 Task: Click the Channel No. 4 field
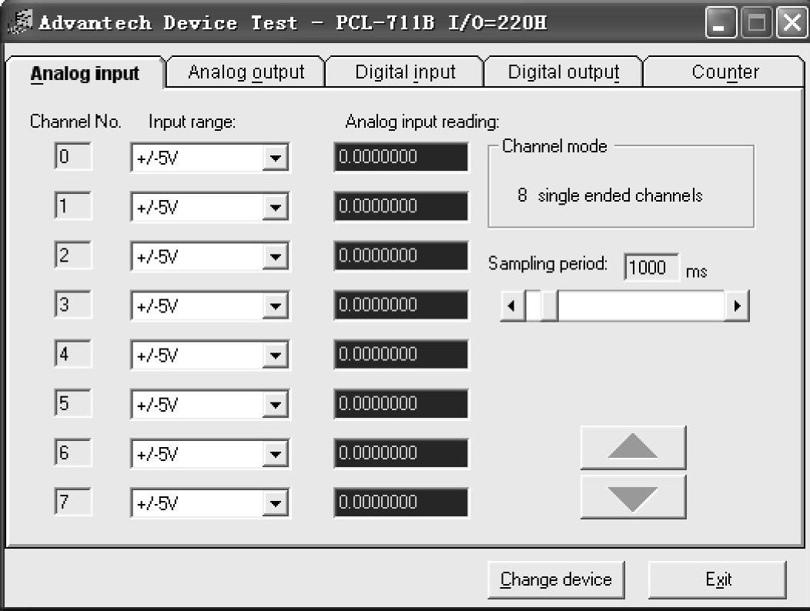[73, 354]
